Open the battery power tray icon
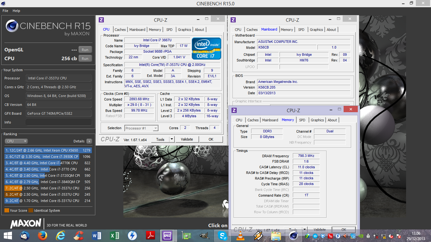Viewport: 431px width, 242px height. [376, 236]
